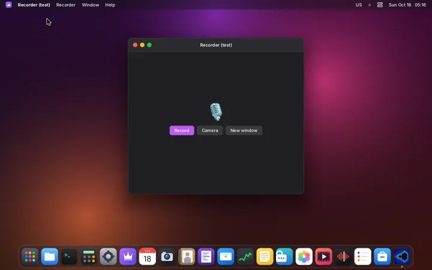This screenshot has height=270, width=432.
Task: Open the Reminders list icon in dock
Action: [x=362, y=257]
